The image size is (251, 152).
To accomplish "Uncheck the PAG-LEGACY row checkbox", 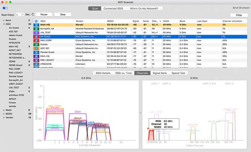I will pos(36,60).
